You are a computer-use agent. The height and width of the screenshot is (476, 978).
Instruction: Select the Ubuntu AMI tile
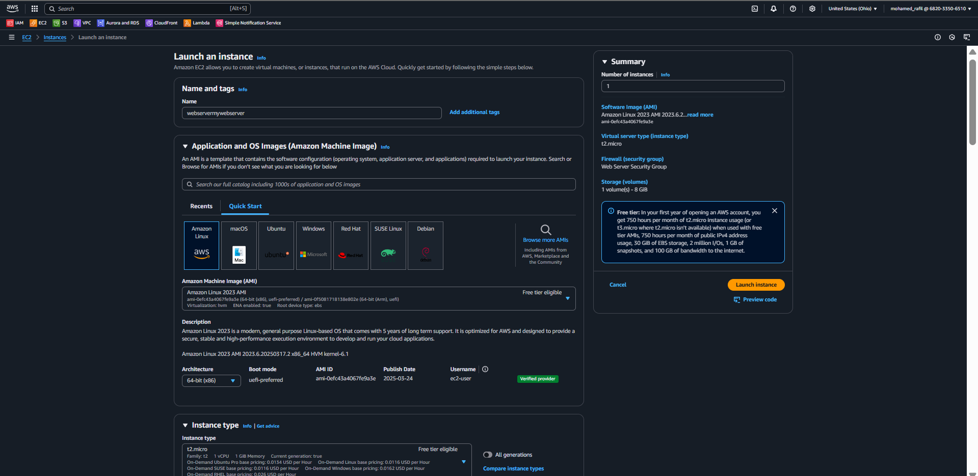pyautogui.click(x=276, y=245)
